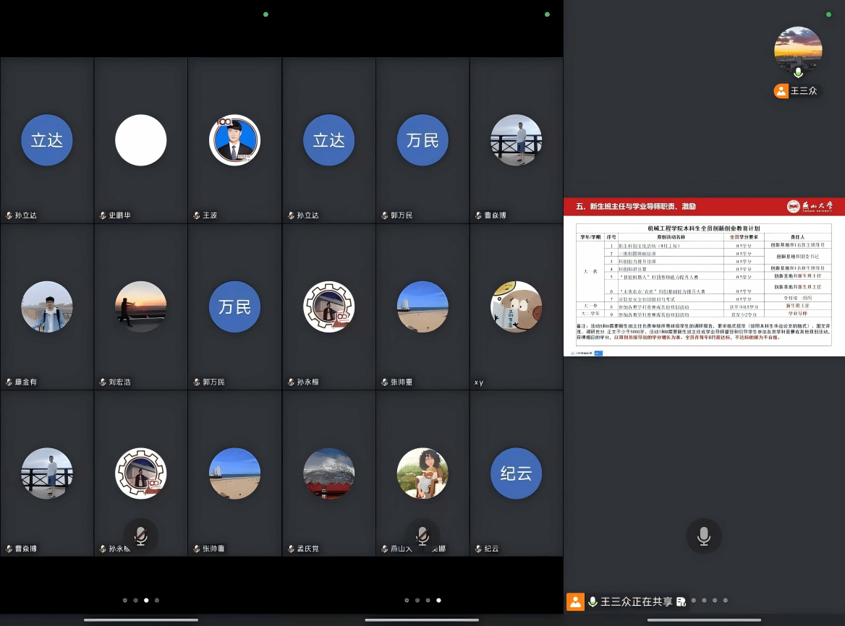Select 王波's portrait avatar
845x626 pixels.
click(x=234, y=140)
